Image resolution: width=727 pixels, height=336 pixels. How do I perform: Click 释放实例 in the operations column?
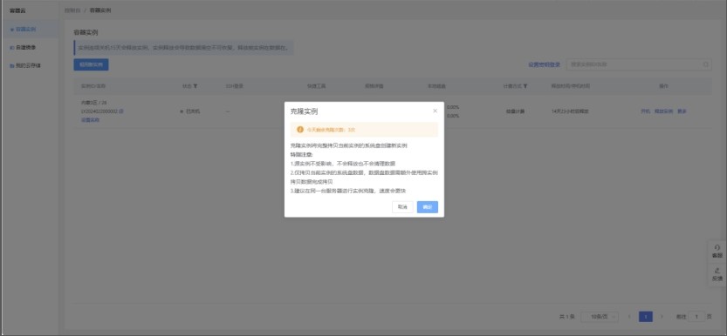coord(663,111)
